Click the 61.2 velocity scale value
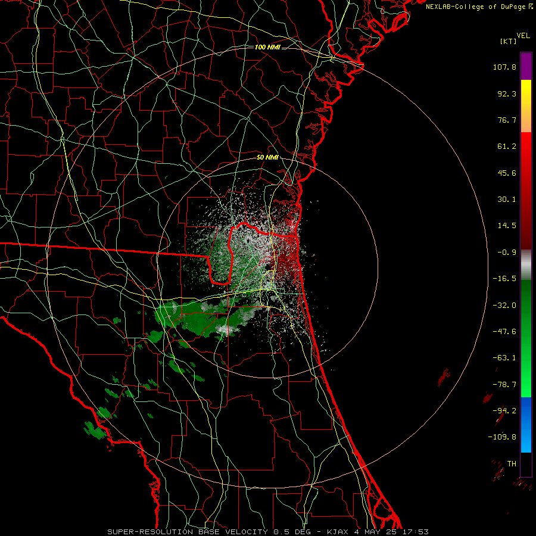536x536 pixels. tap(507, 147)
